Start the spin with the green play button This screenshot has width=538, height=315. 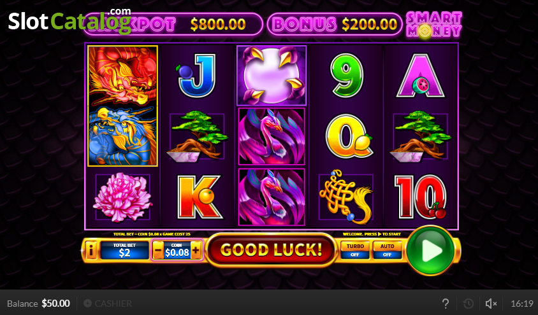(x=431, y=250)
